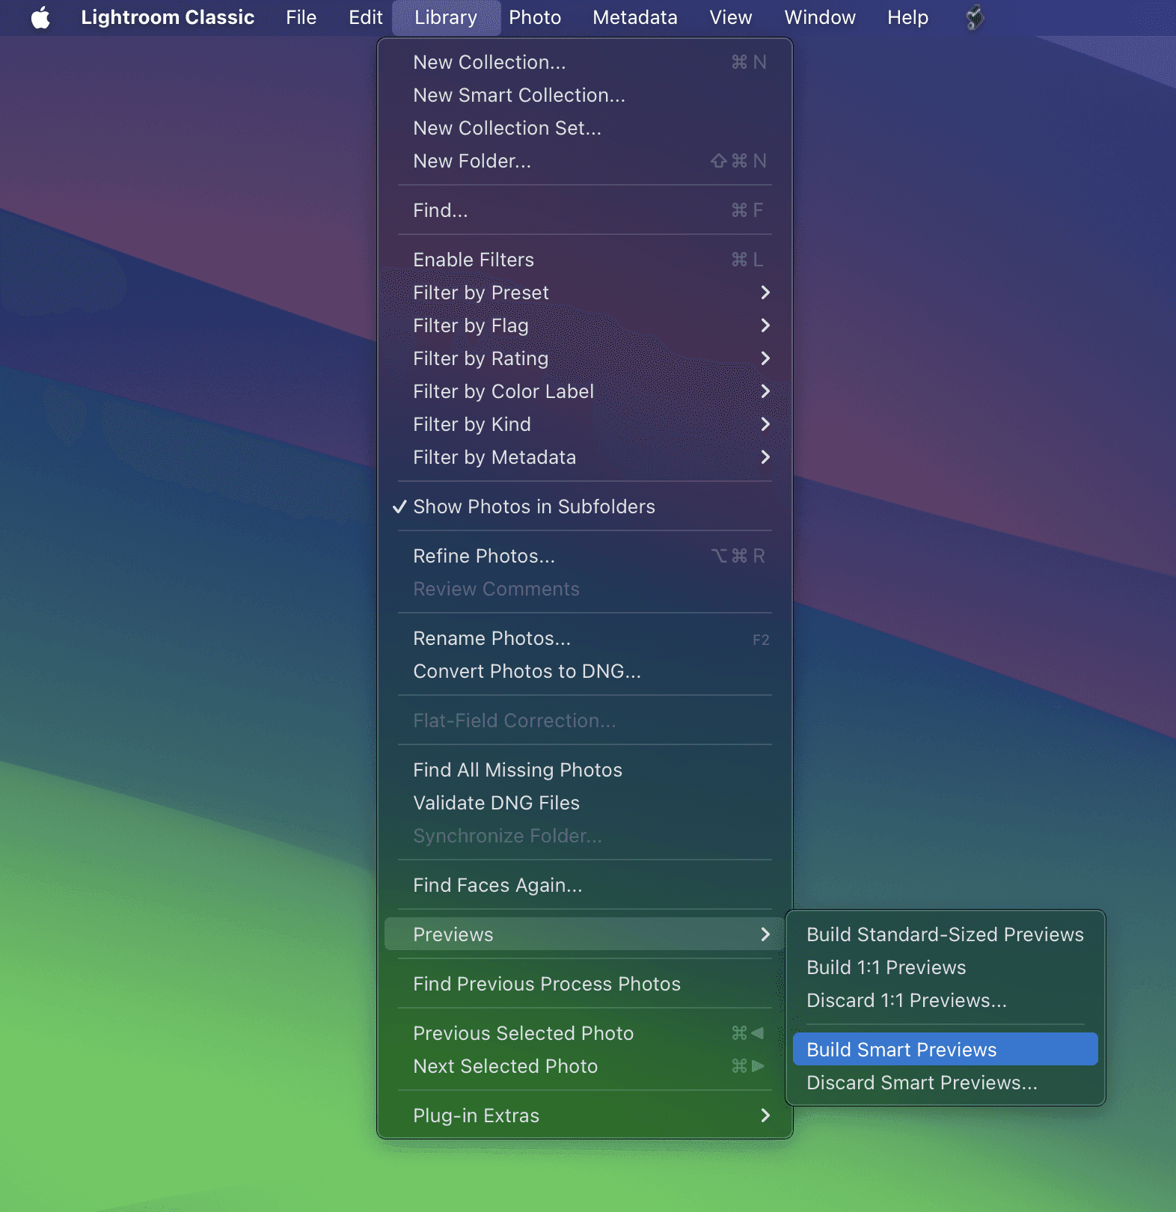
Task: Choose New Smart Collection...
Action: click(585, 95)
